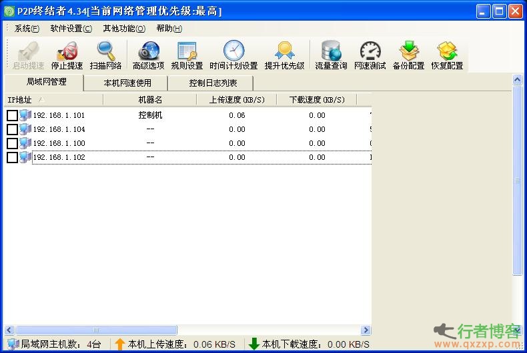Click the 扫描网络 magnifier icon

click(105, 51)
